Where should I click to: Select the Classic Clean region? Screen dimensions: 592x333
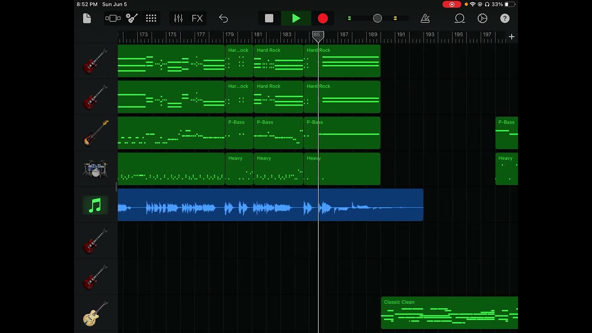(x=450, y=313)
